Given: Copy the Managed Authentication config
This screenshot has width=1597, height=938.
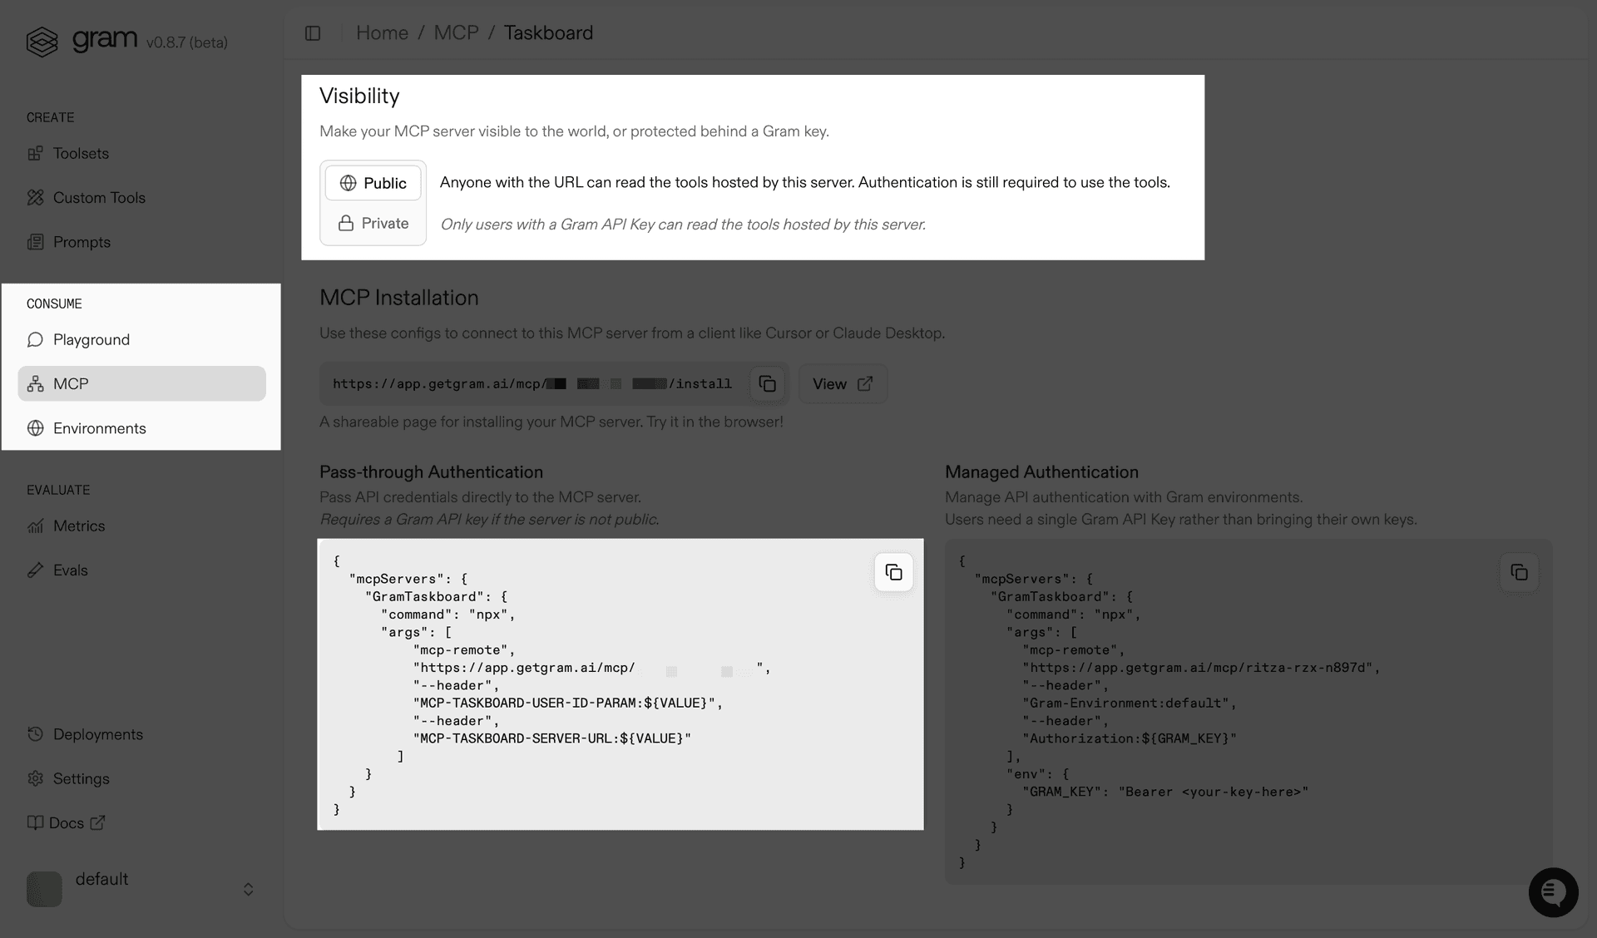Looking at the screenshot, I should click(x=1519, y=572).
